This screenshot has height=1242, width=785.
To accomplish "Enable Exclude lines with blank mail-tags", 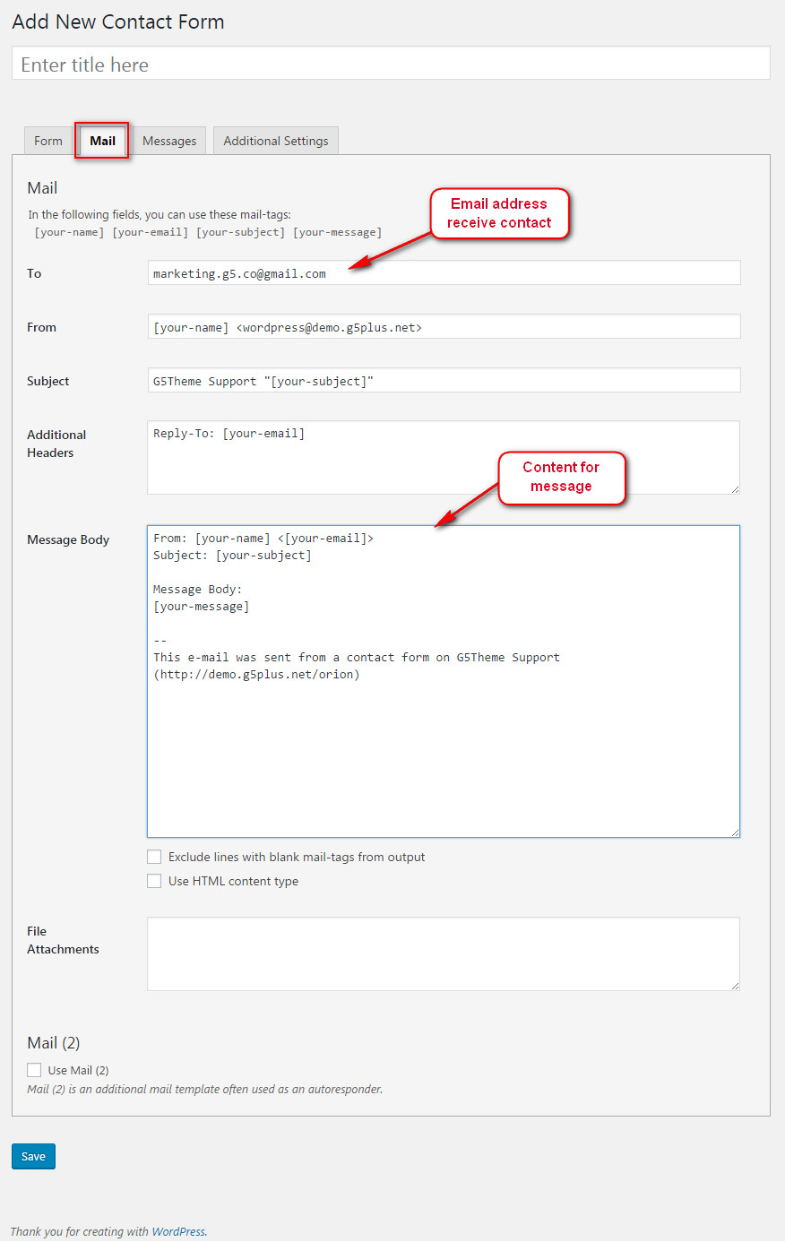I will coord(154,858).
